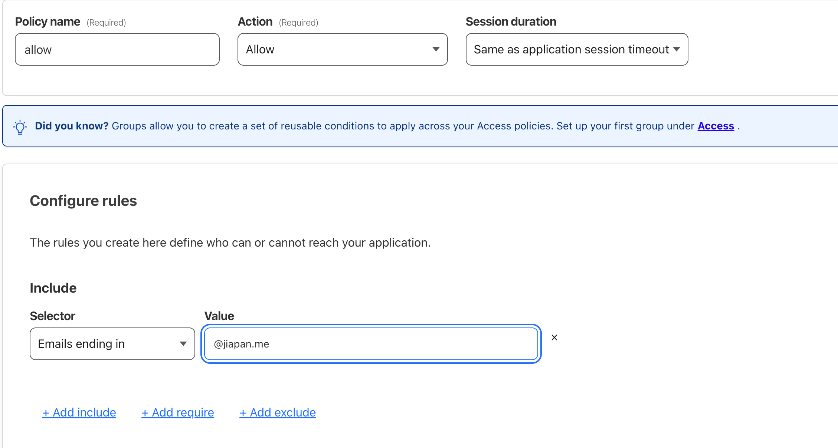This screenshot has width=838, height=448.
Task: Open the Selector dropdown showing Emails ending in
Action: click(112, 344)
